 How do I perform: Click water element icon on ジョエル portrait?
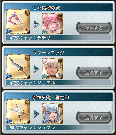tap(44, 76)
